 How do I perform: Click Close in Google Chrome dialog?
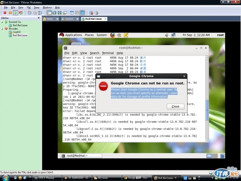tap(176, 106)
